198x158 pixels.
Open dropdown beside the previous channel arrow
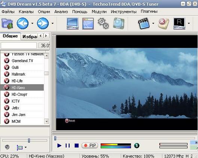(x=32, y=23)
